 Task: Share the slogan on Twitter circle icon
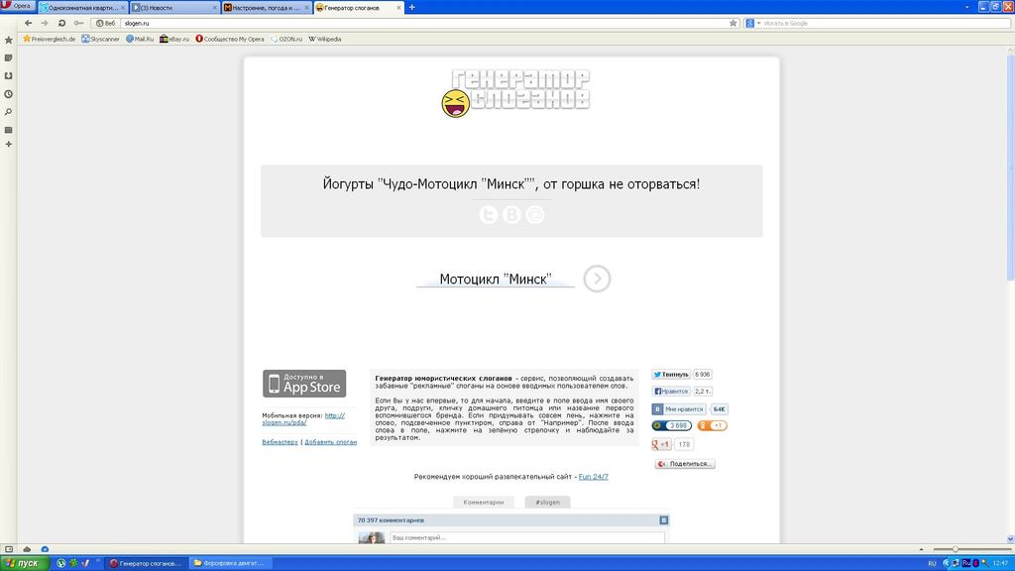coord(489,214)
